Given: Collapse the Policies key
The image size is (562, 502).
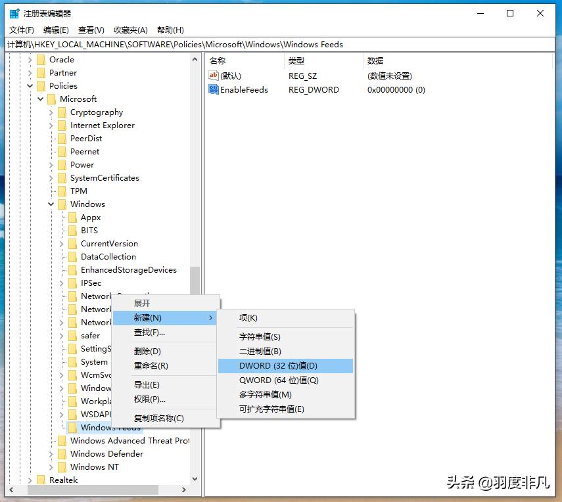Looking at the screenshot, I should (30, 85).
